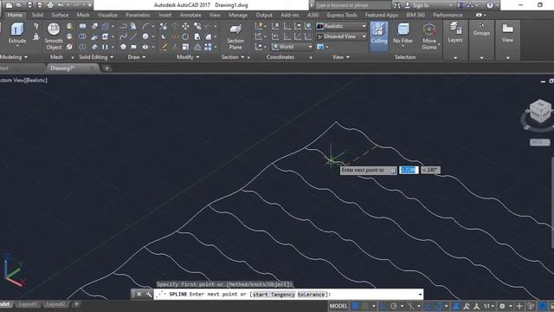Select the Extrude tool
The width and height of the screenshot is (554, 312).
coord(17,33)
